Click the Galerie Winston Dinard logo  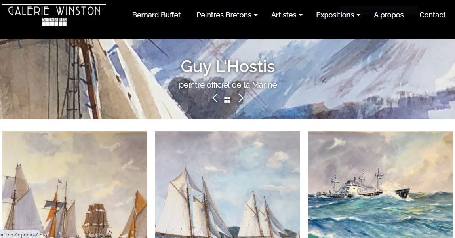pyautogui.click(x=54, y=15)
